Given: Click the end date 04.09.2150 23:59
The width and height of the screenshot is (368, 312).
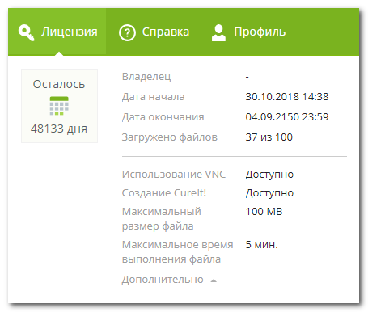Looking at the screenshot, I should [287, 116].
